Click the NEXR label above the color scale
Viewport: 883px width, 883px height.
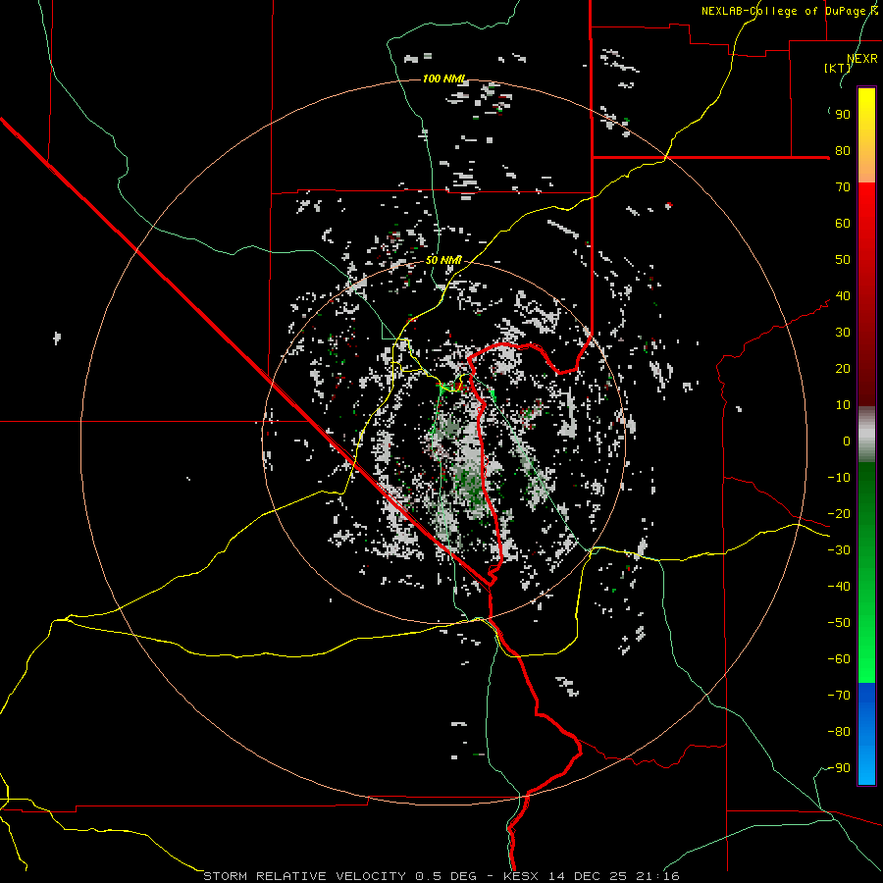[x=862, y=59]
